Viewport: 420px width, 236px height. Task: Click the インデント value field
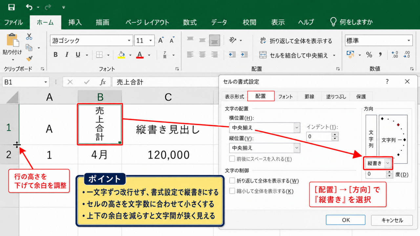click(x=319, y=136)
